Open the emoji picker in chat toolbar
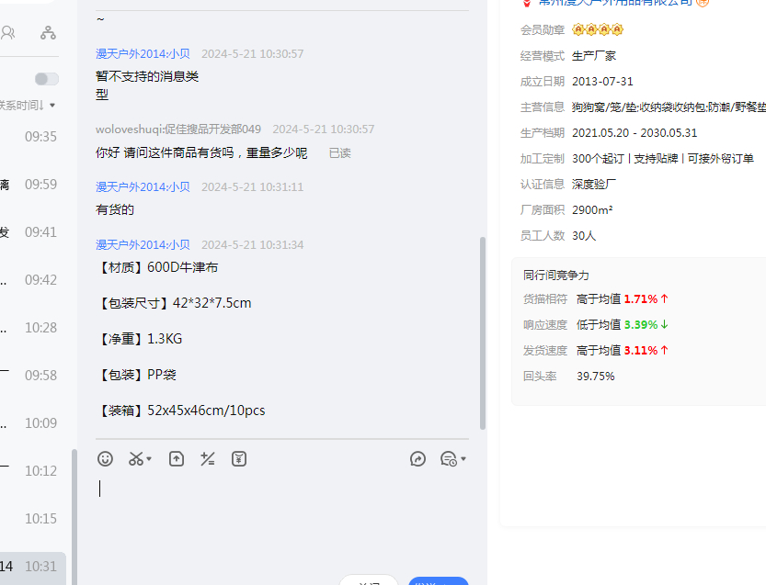 pos(106,459)
